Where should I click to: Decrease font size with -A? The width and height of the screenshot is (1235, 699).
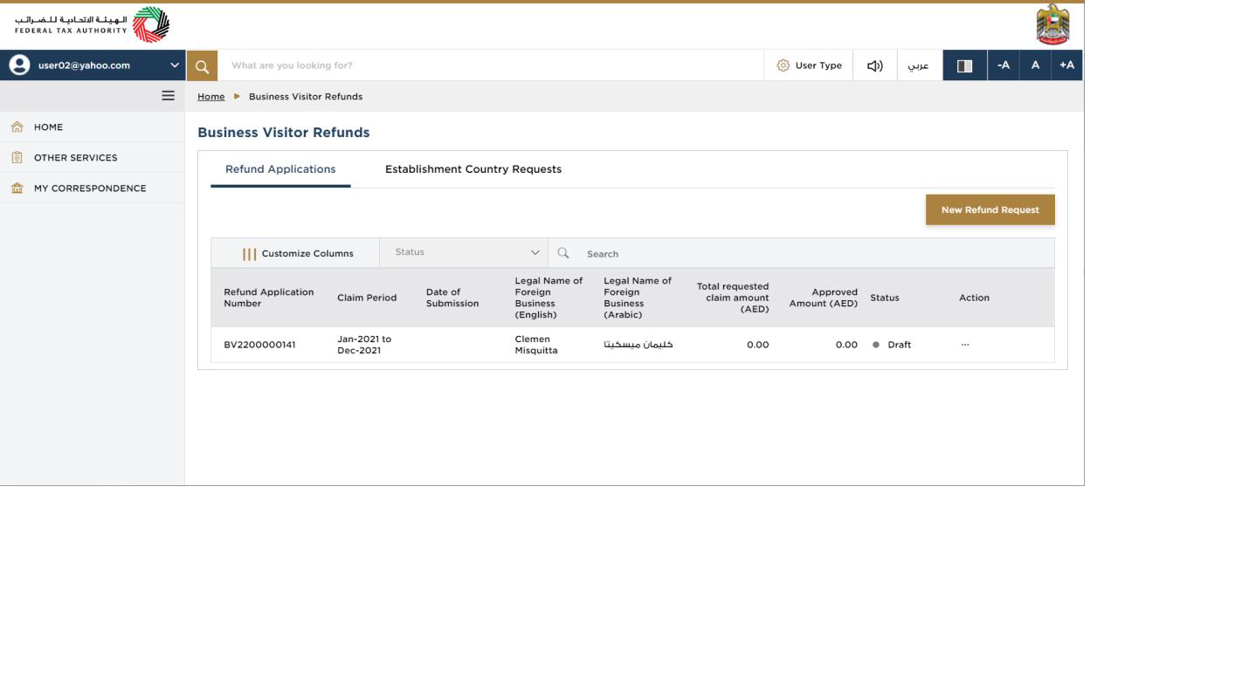tap(1004, 65)
